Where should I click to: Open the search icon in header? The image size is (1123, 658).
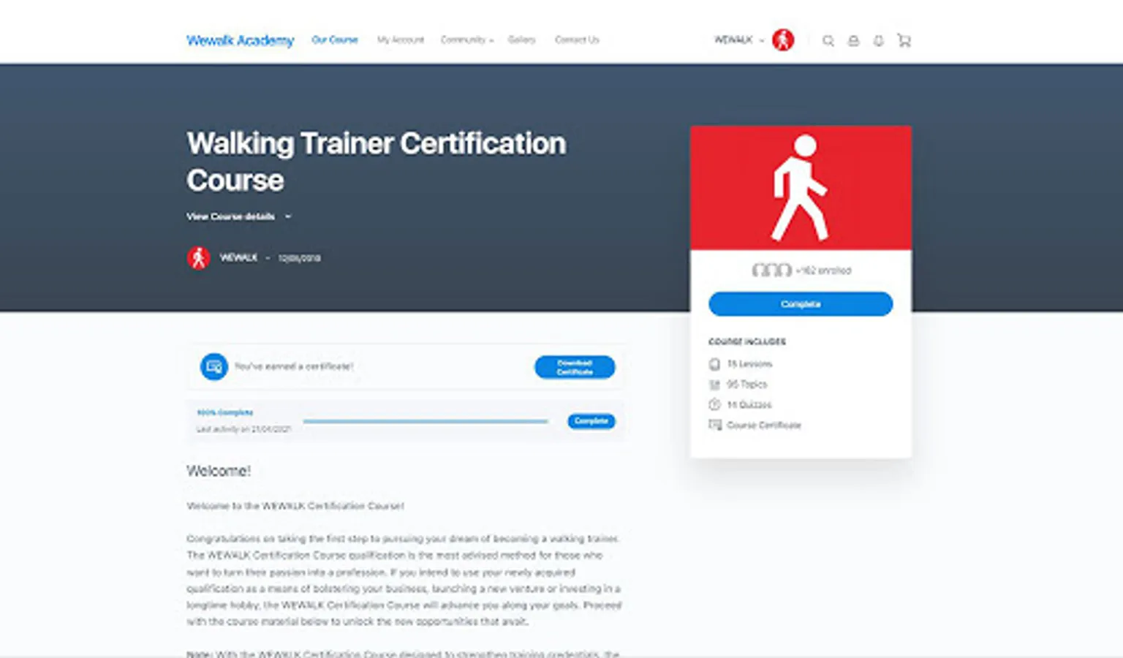[x=828, y=41]
